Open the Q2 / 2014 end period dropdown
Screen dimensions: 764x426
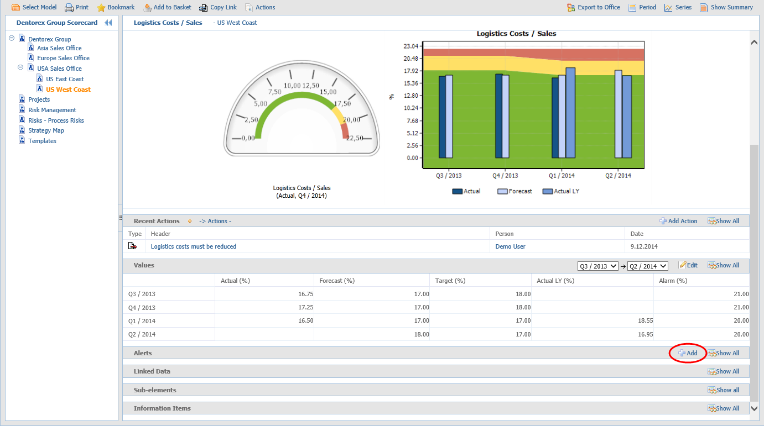pyautogui.click(x=647, y=266)
